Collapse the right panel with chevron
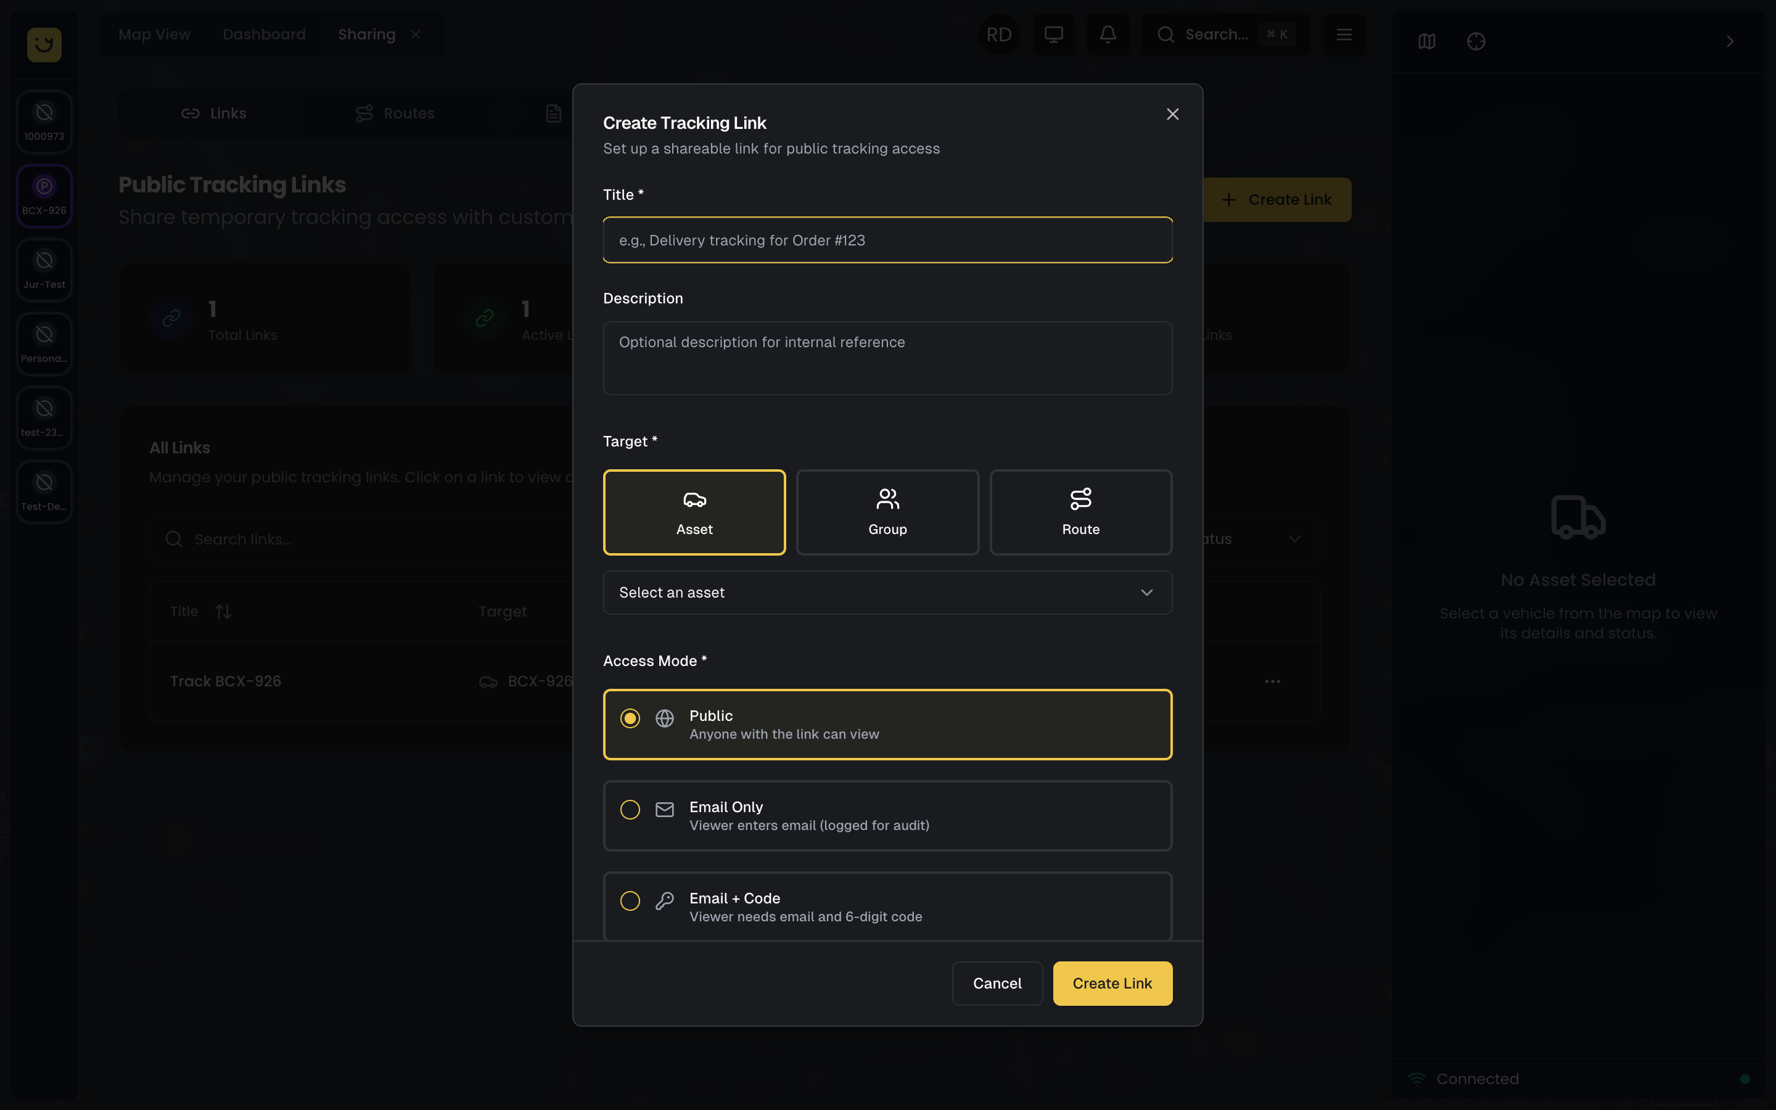The image size is (1776, 1110). tap(1729, 42)
